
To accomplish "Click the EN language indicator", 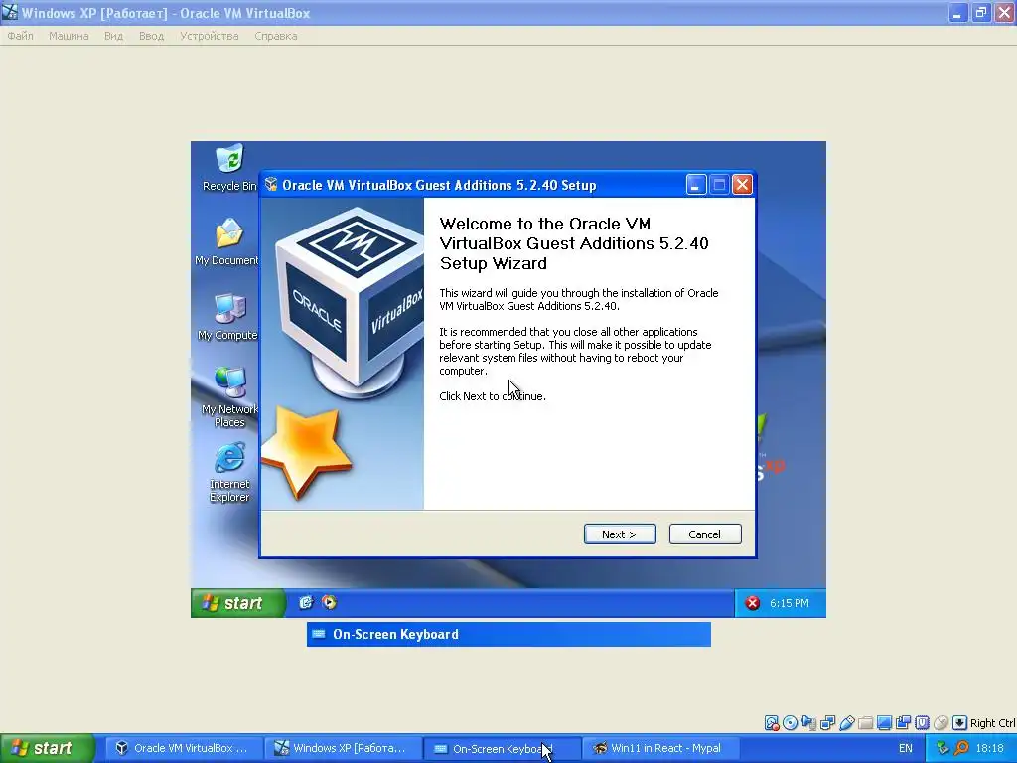I will click(x=906, y=748).
